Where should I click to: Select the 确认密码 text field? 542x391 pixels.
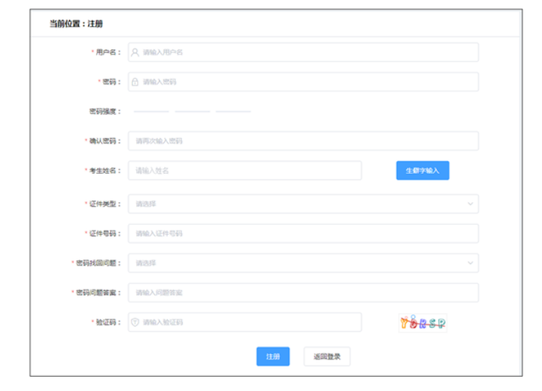click(x=302, y=141)
